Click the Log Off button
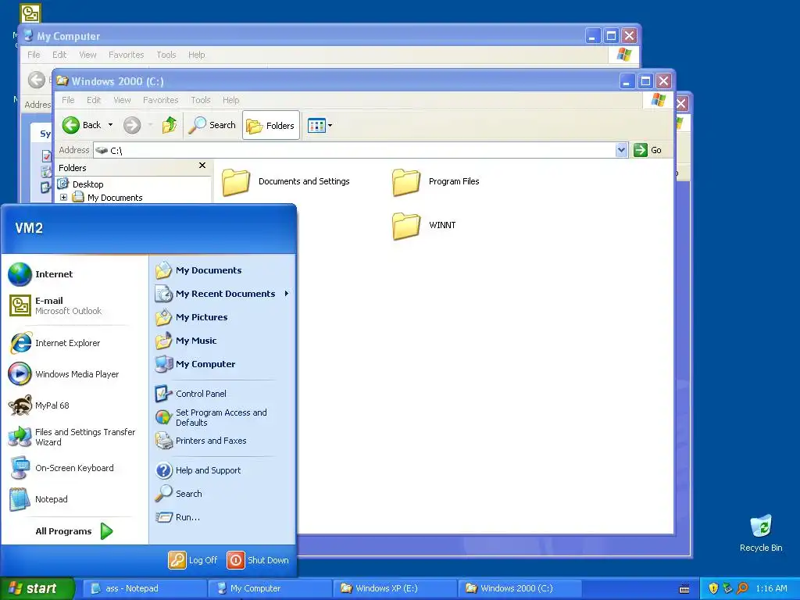The width and height of the screenshot is (800, 600). click(193, 560)
